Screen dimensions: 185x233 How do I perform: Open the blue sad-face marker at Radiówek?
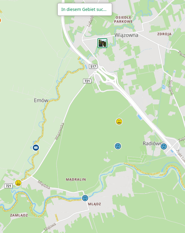(x=164, y=146)
